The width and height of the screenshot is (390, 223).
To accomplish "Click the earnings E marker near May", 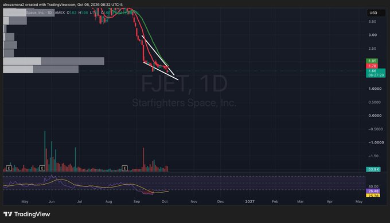I will pyautogui.click(x=9, y=168).
